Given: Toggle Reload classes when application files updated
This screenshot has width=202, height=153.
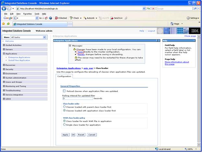Looking at the screenshot, I should pos(64,91).
